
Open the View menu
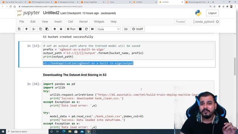[x=45, y=22]
